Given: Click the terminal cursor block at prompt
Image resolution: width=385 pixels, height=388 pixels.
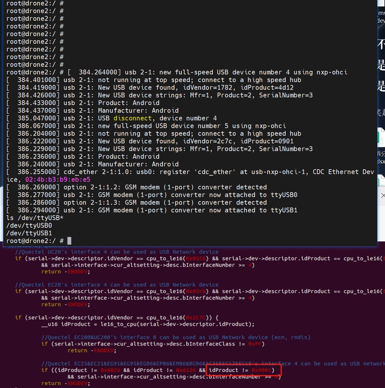Looking at the screenshot, I should (69, 241).
